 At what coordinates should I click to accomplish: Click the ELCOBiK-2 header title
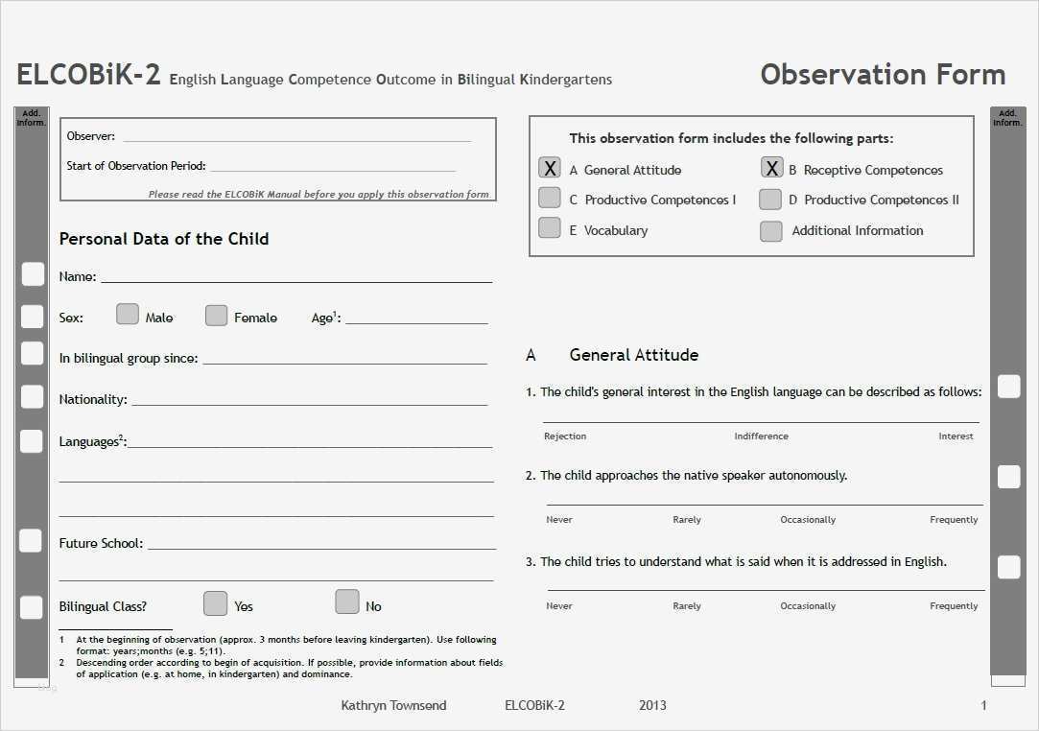pyautogui.click(x=88, y=74)
